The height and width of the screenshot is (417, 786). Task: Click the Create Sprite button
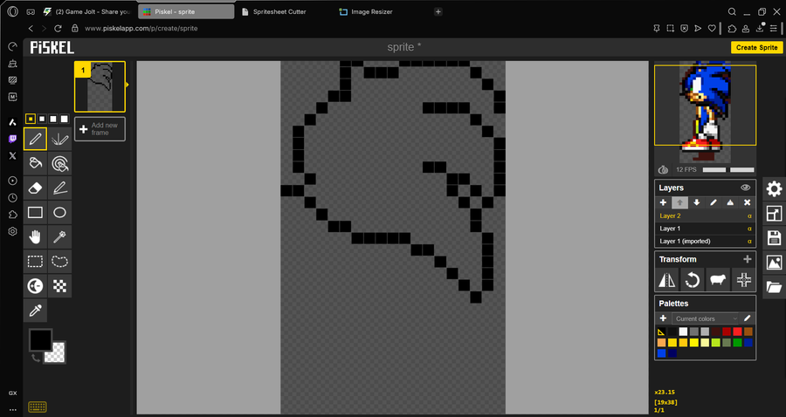(x=756, y=48)
